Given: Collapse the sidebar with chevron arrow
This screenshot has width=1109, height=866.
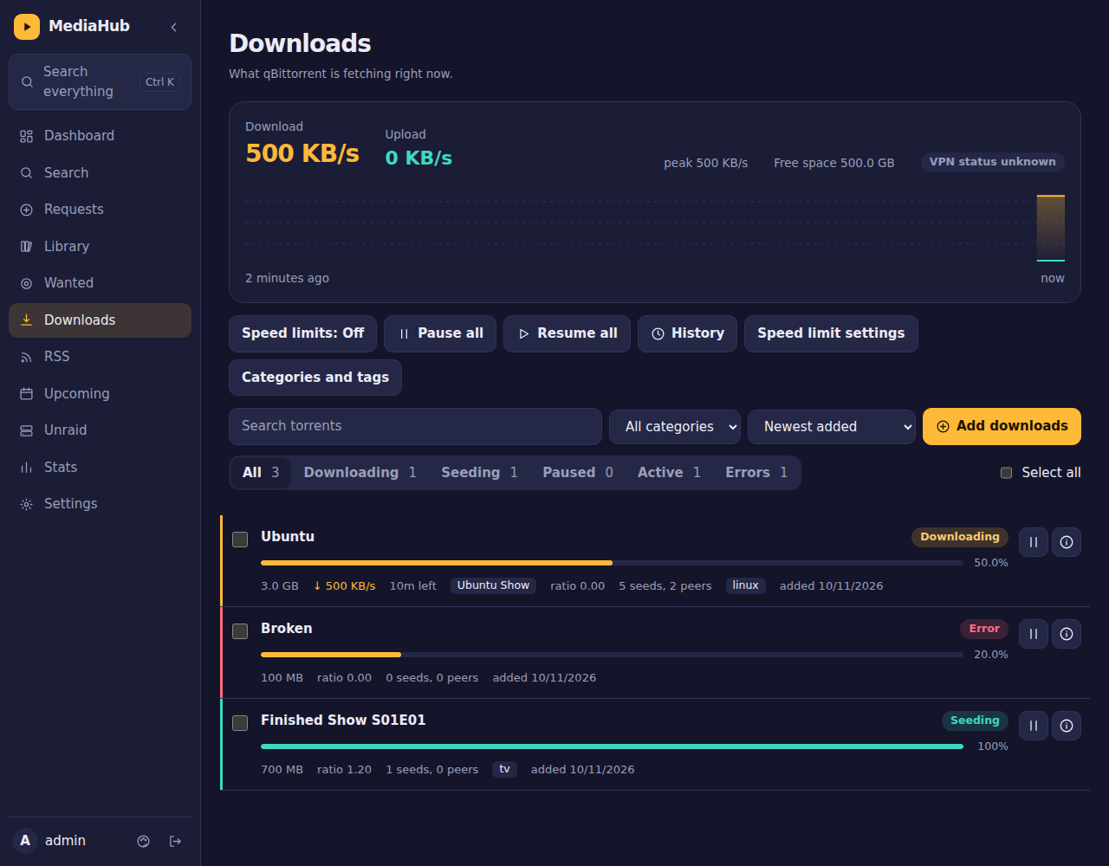Looking at the screenshot, I should click(x=174, y=27).
